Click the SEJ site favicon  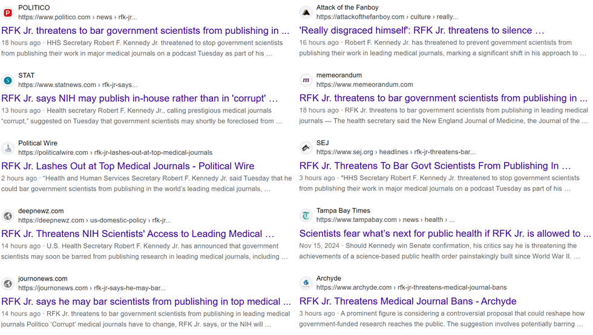[x=306, y=148]
